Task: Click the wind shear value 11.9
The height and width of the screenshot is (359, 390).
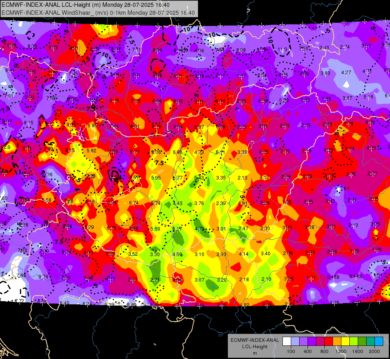Action: click(282, 49)
